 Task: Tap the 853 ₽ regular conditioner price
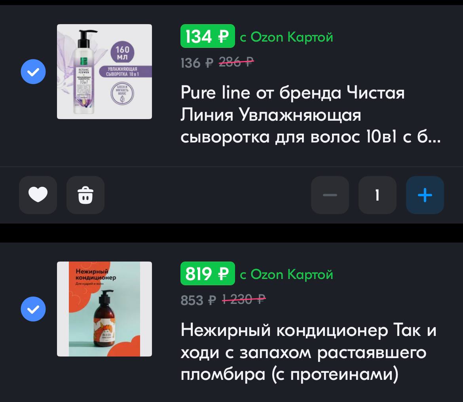click(198, 300)
